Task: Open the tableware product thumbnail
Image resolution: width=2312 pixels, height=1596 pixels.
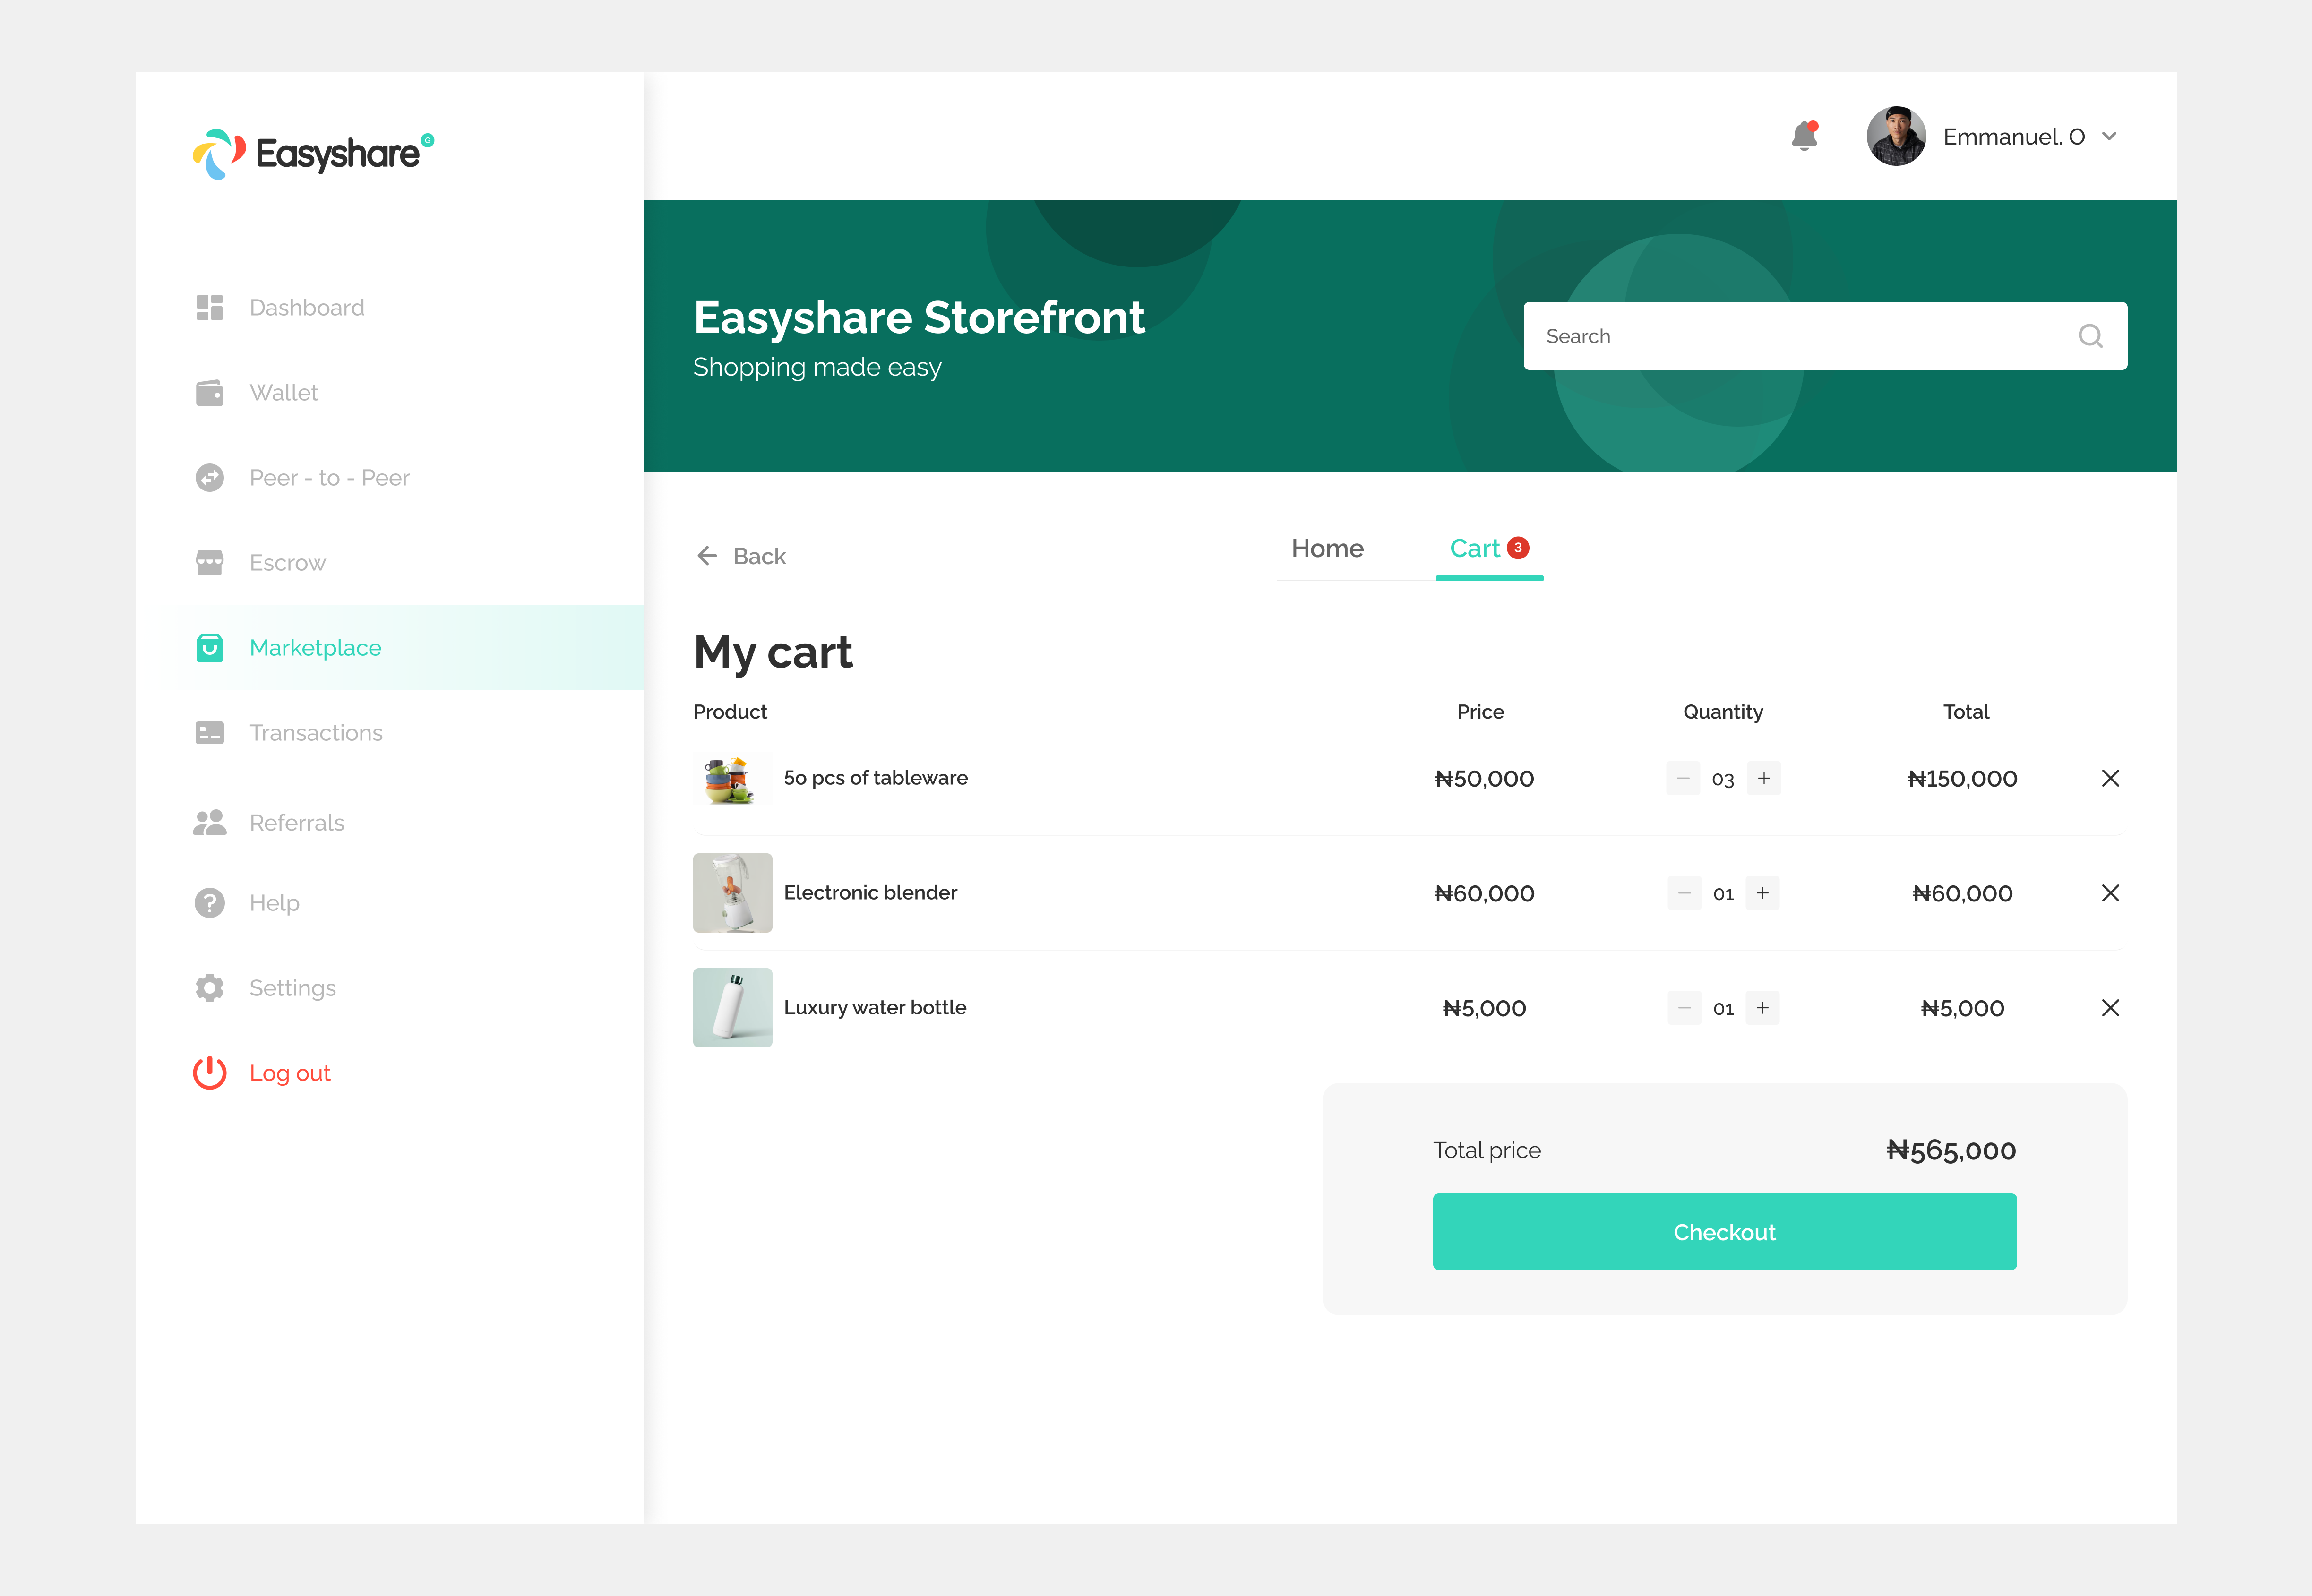Action: click(733, 778)
